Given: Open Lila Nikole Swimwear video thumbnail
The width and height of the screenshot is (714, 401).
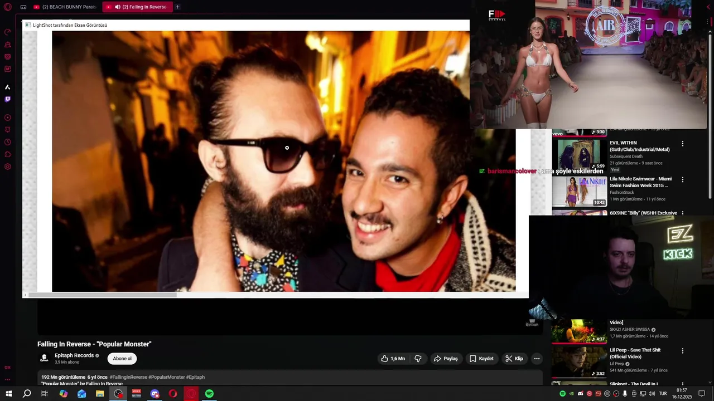Looking at the screenshot, I should point(579,191).
